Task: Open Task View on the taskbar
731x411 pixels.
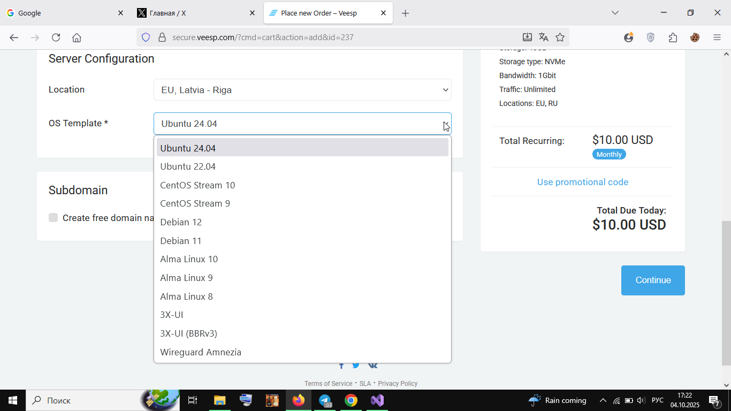Action: pos(193,400)
